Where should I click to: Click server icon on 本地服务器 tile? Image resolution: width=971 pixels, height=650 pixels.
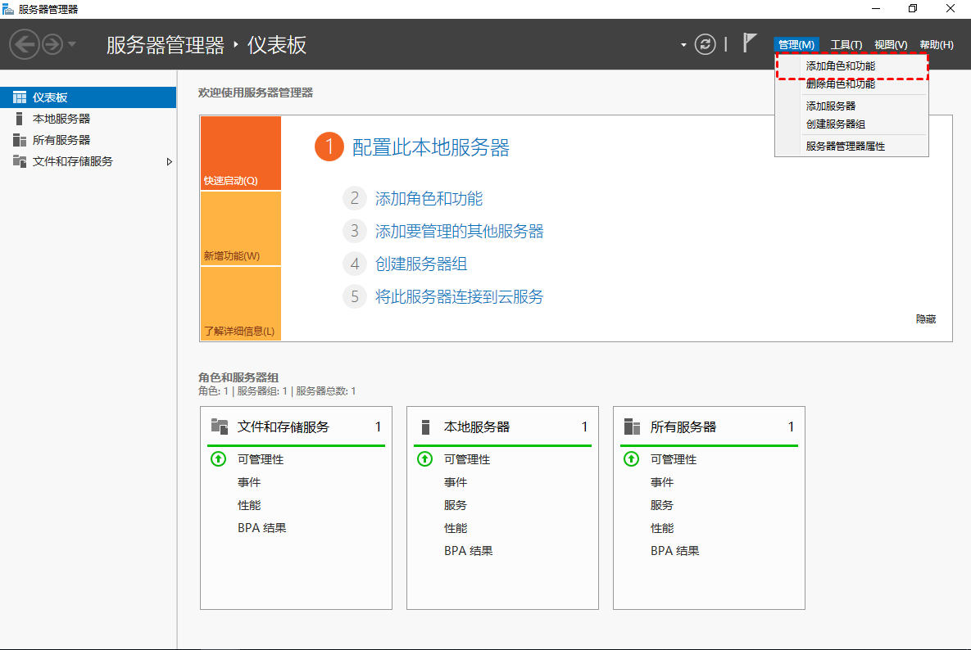pyautogui.click(x=425, y=427)
